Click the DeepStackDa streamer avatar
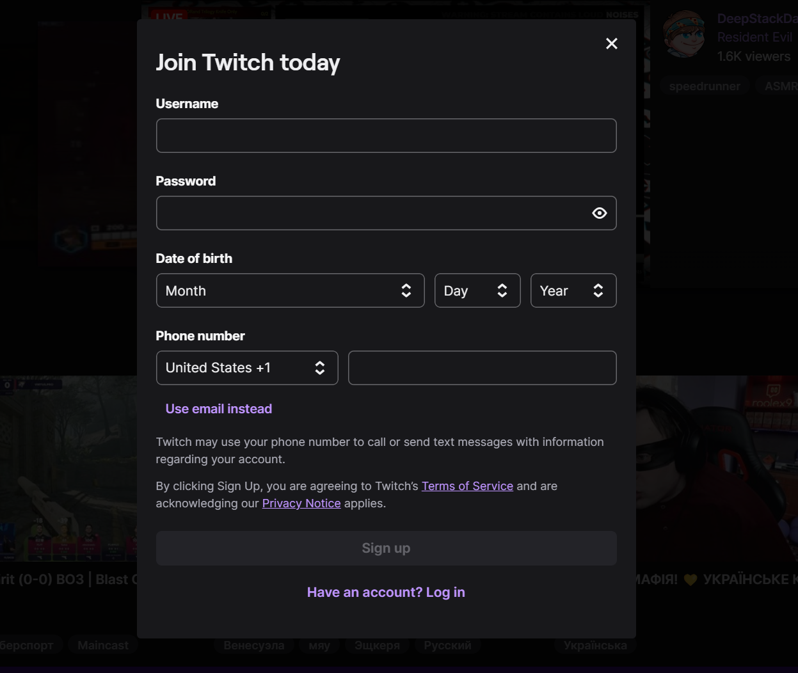This screenshot has height=673, width=798. tap(684, 34)
